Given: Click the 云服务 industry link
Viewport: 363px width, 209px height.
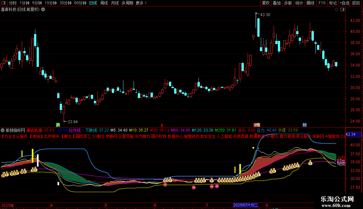Looking at the screenshot, I should pyautogui.click(x=22, y=136).
